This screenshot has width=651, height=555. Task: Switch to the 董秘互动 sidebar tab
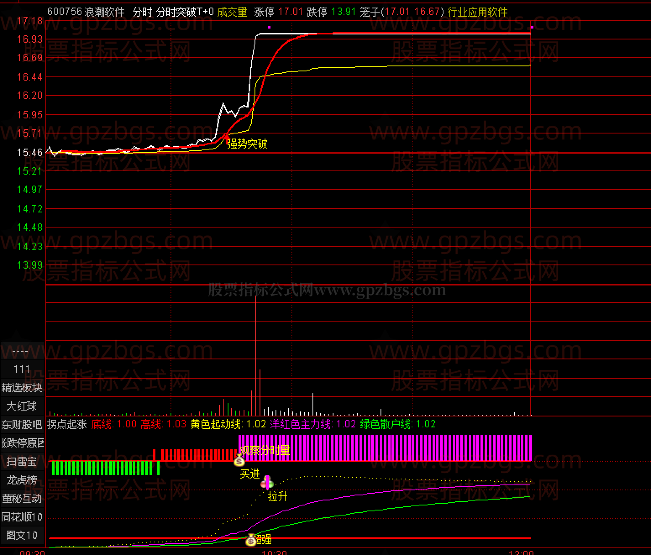pos(22,498)
